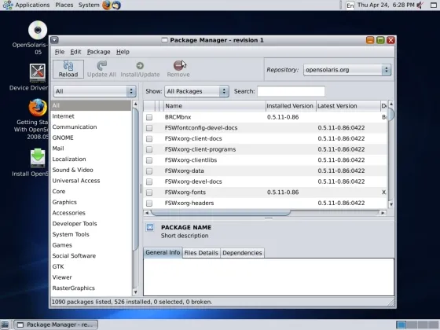Click the window icon at top-right panel
The width and height of the screenshot is (440, 330).
[x=434, y=5]
